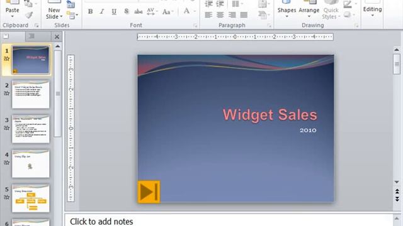The image size is (403, 226).
Task: Select the Format Painter brush icon
Action: [x=29, y=15]
